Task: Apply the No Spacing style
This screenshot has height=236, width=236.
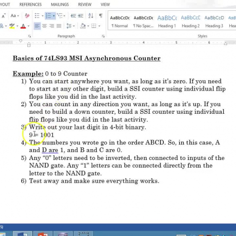Action: 143,22
